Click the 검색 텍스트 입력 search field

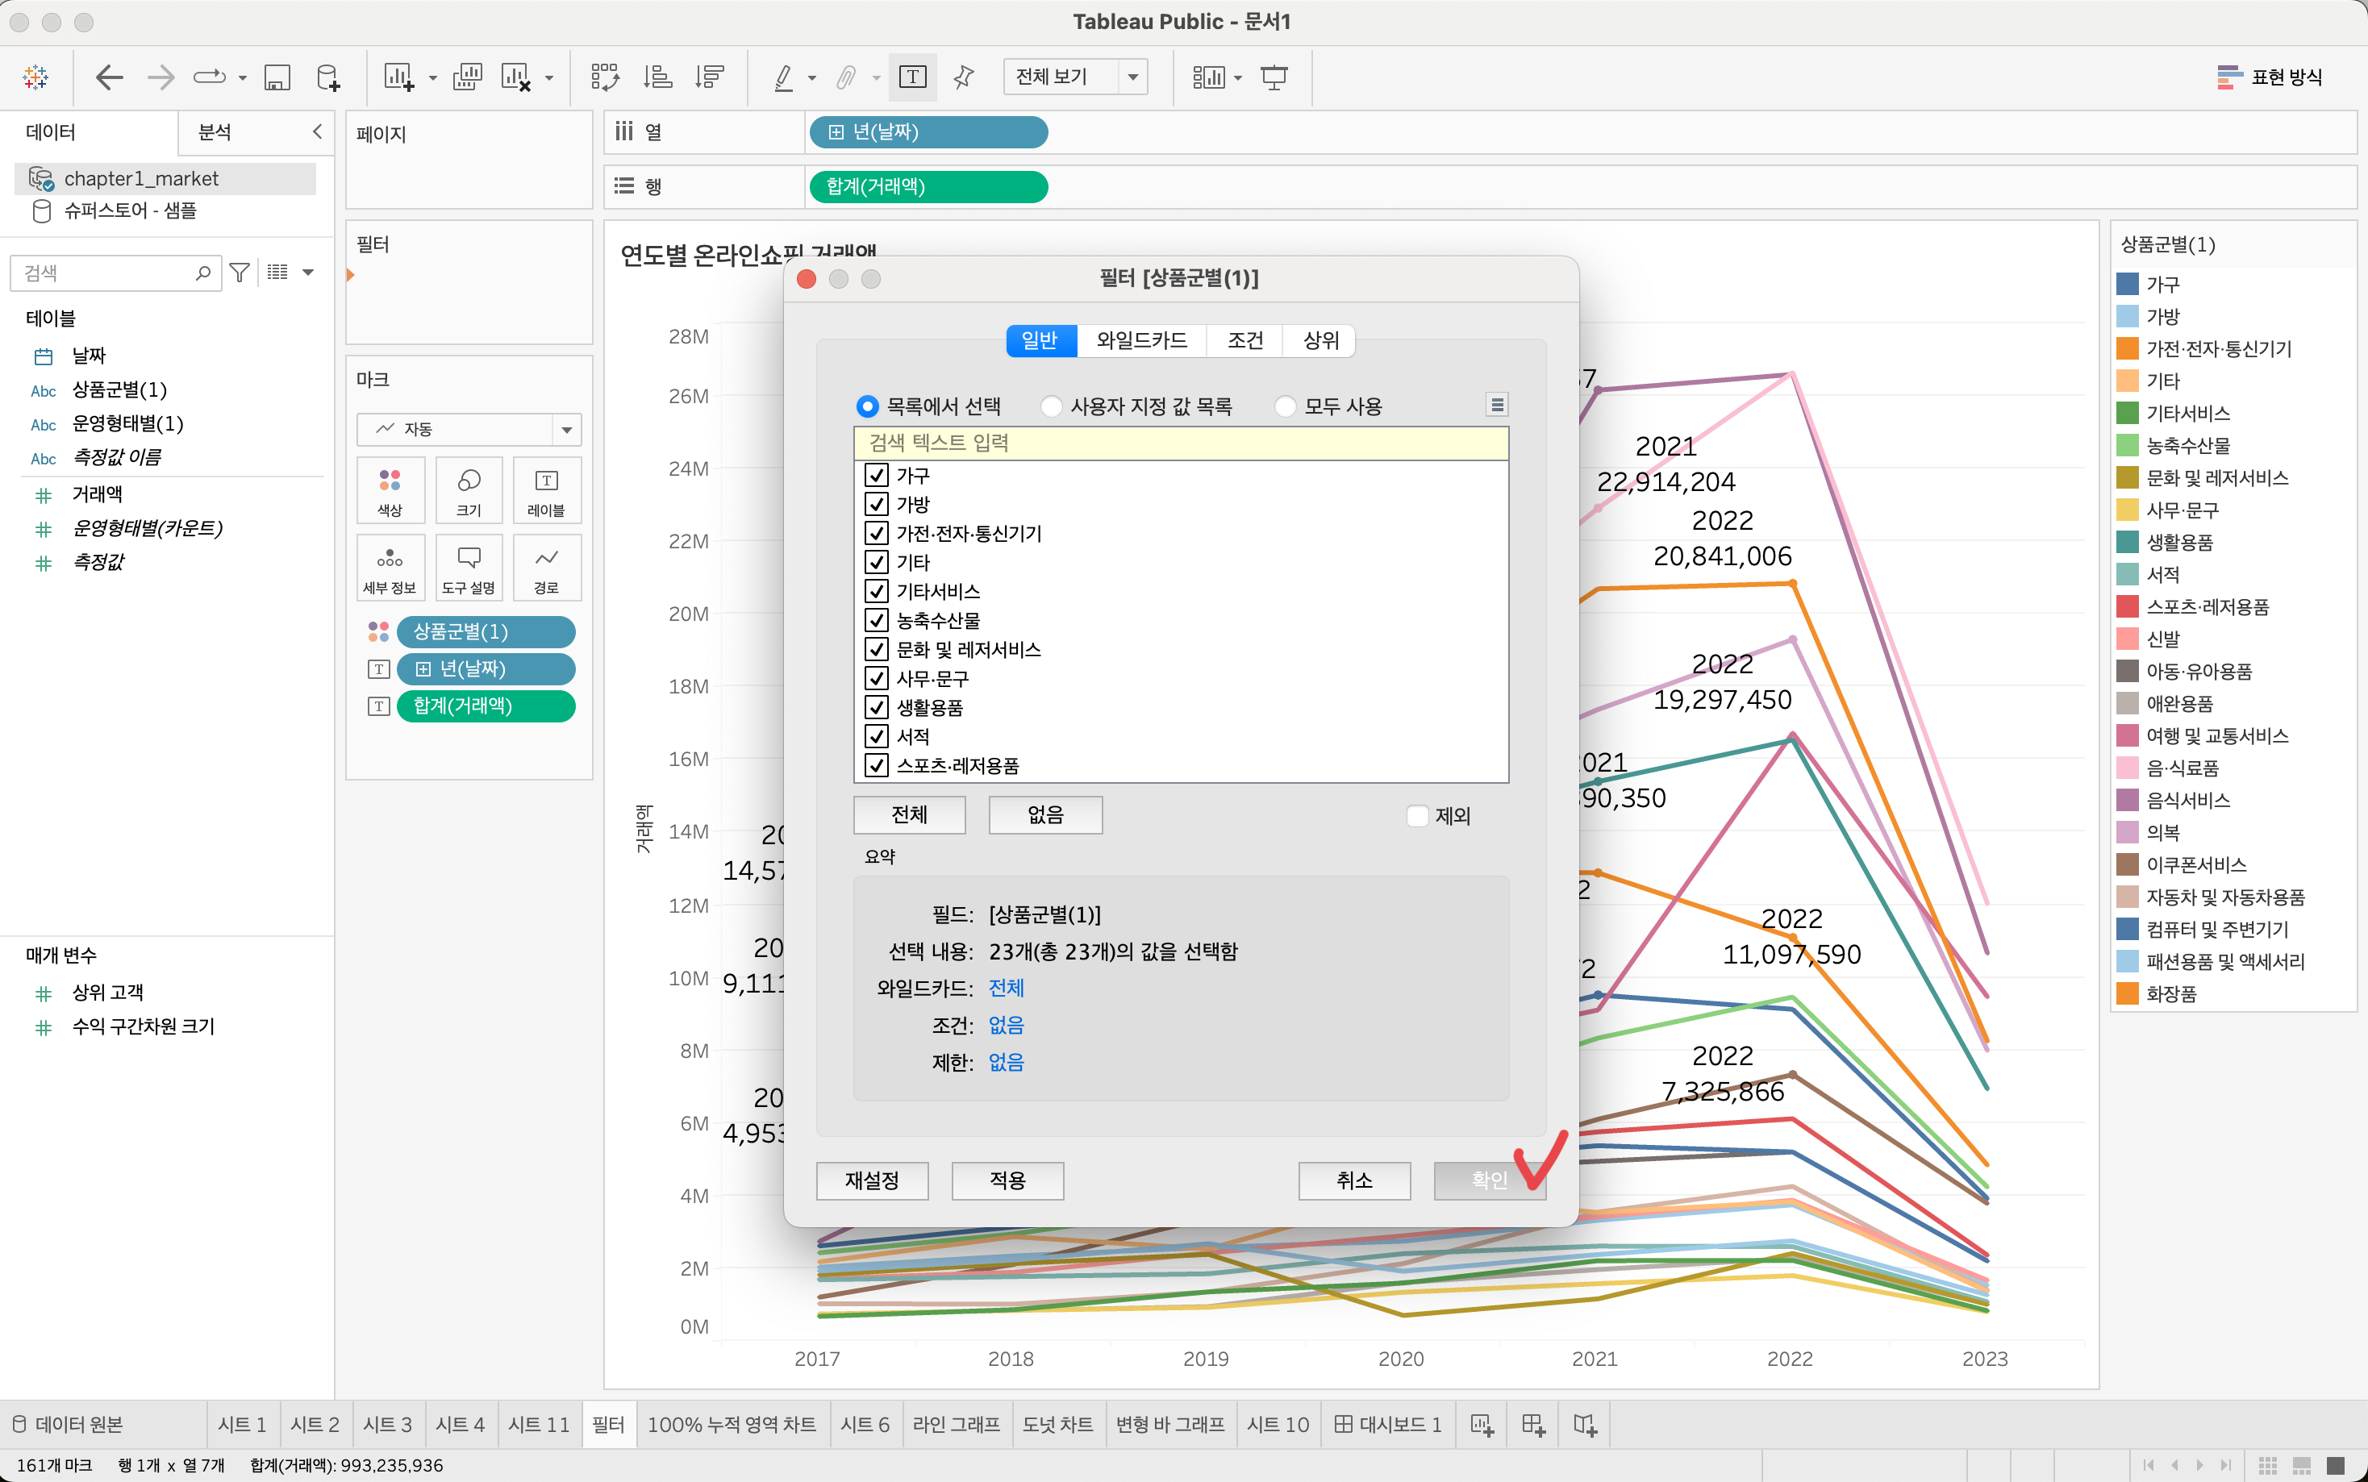[1180, 443]
